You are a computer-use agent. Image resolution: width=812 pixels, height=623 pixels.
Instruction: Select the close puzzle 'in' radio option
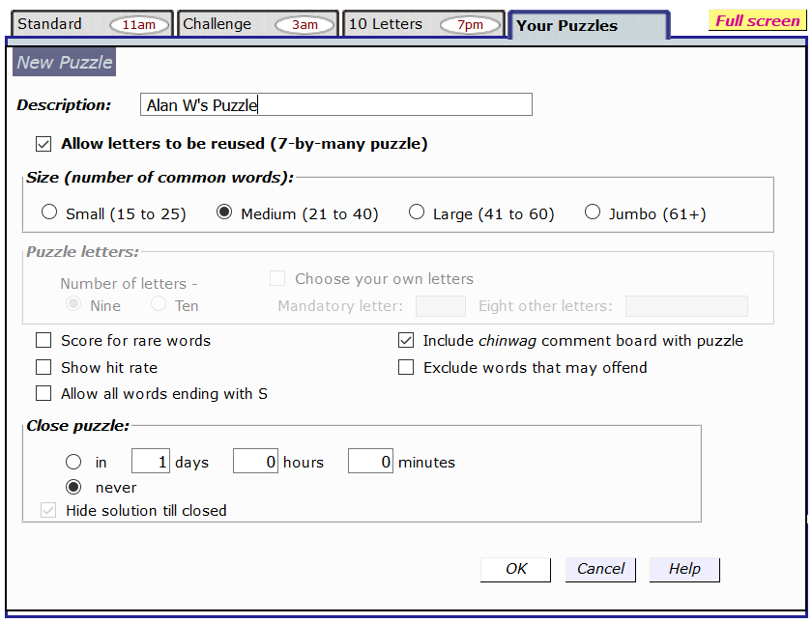point(73,463)
